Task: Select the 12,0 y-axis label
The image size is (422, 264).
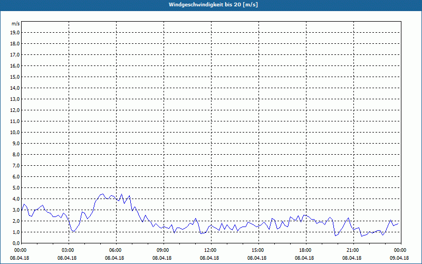Action: (x=15, y=110)
